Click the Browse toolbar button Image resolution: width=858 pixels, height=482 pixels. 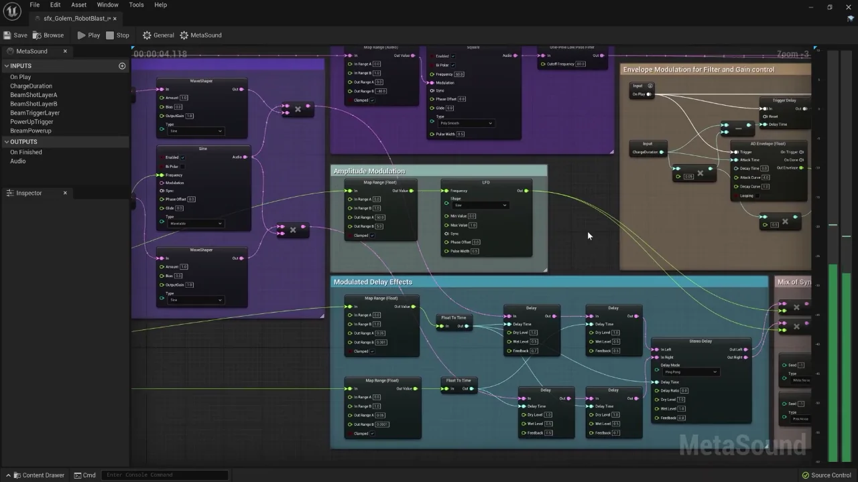tap(48, 35)
